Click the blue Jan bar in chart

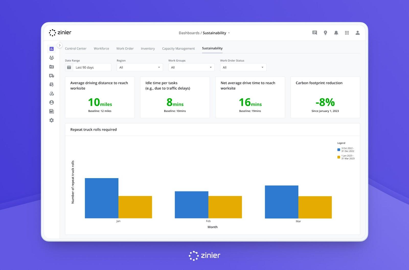(101, 198)
